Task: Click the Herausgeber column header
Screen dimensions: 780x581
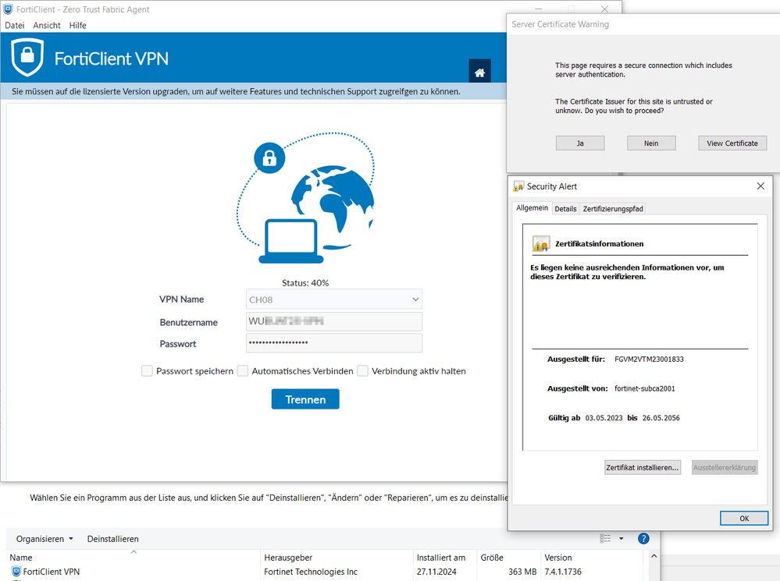Action: click(337, 558)
